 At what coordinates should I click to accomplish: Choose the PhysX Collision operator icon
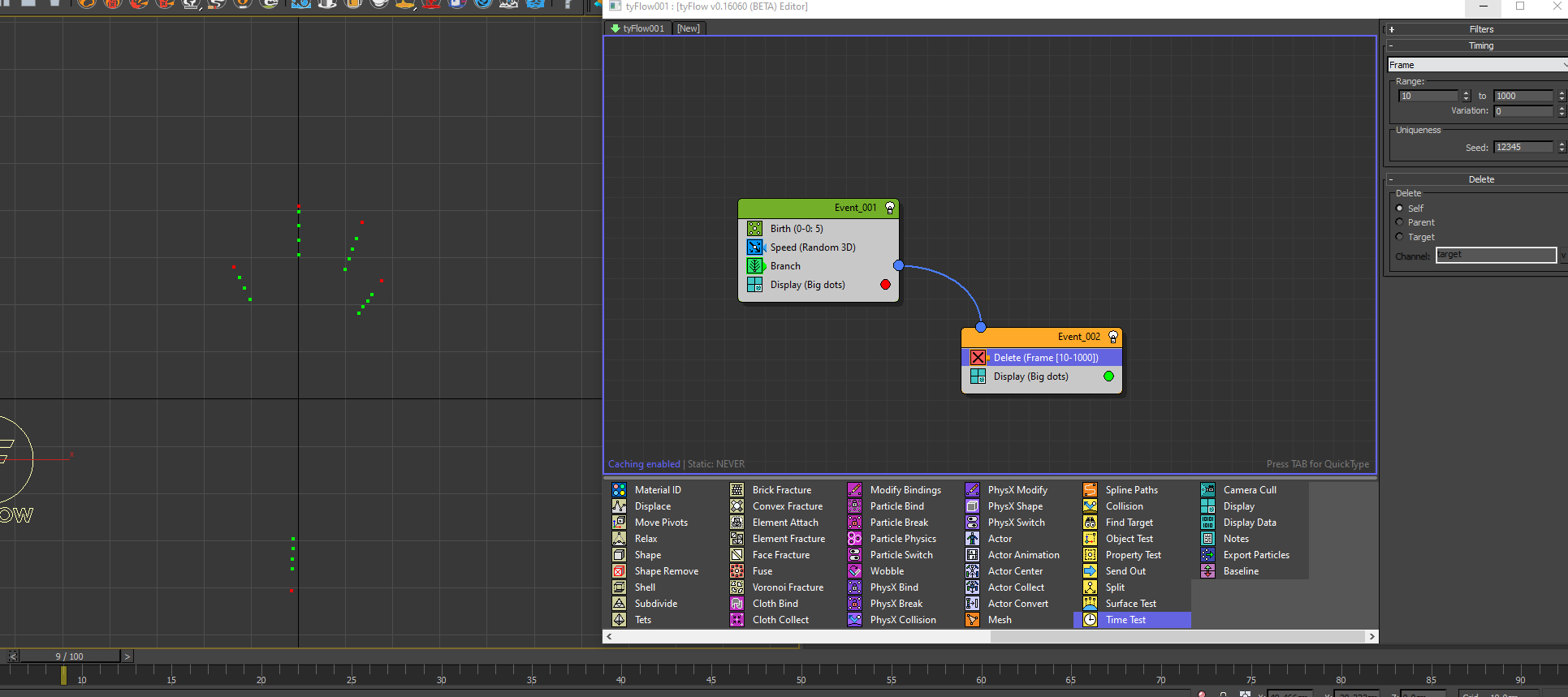point(854,620)
